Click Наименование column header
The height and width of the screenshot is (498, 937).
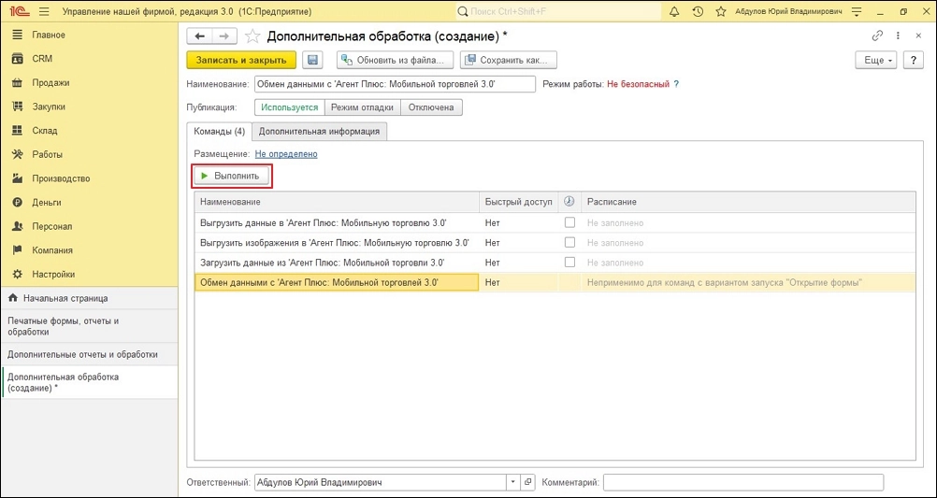point(337,202)
